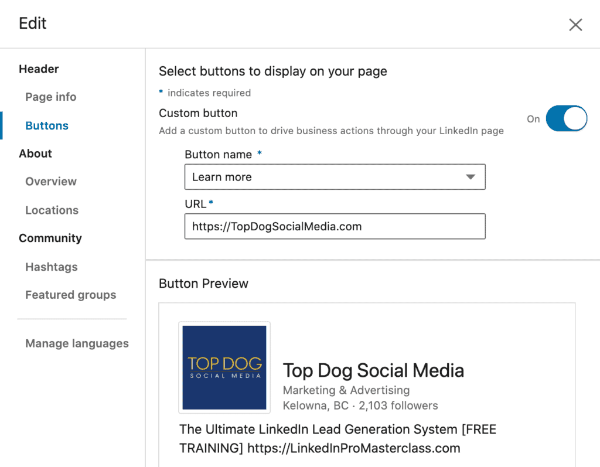This screenshot has height=467, width=600.
Task: Open Featured groups settings
Action: click(x=71, y=295)
